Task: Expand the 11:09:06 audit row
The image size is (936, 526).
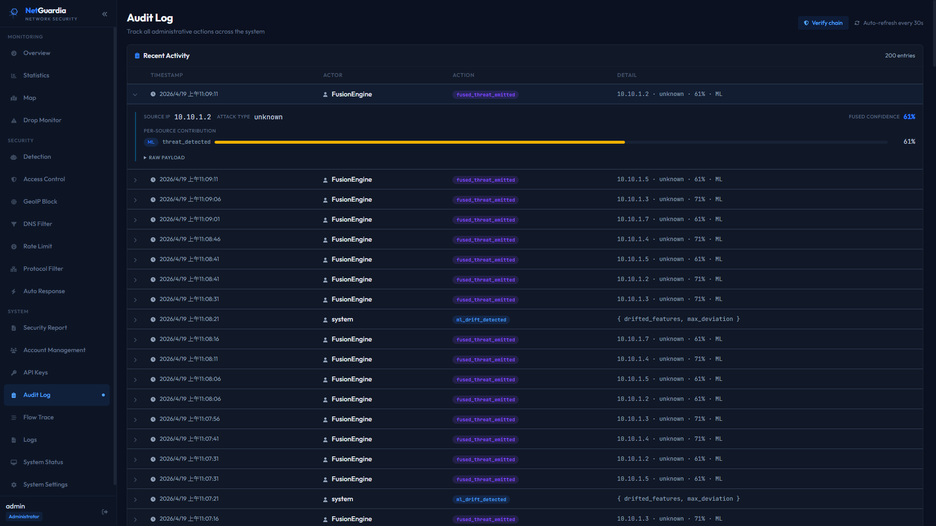Action: (135, 200)
